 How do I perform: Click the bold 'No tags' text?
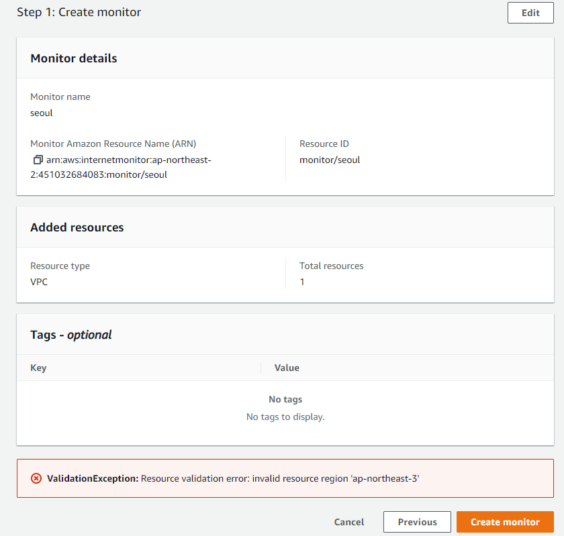pyautogui.click(x=285, y=399)
